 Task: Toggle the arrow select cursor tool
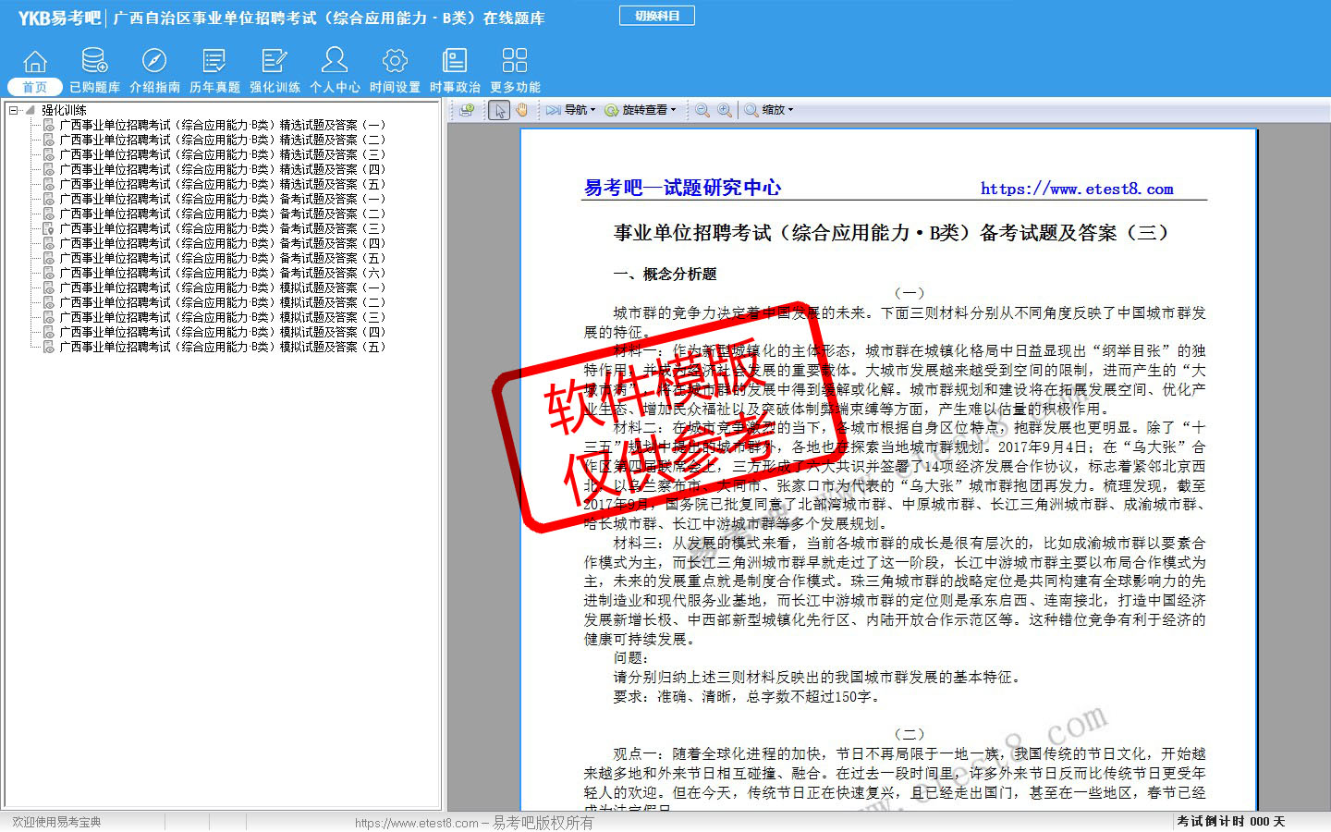coord(499,110)
